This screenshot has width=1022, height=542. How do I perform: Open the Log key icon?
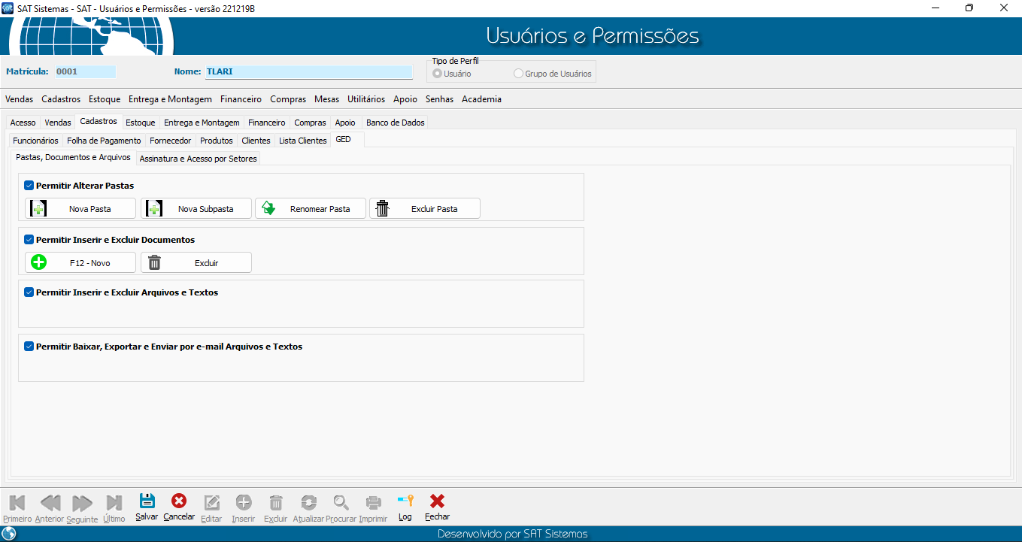(x=405, y=502)
